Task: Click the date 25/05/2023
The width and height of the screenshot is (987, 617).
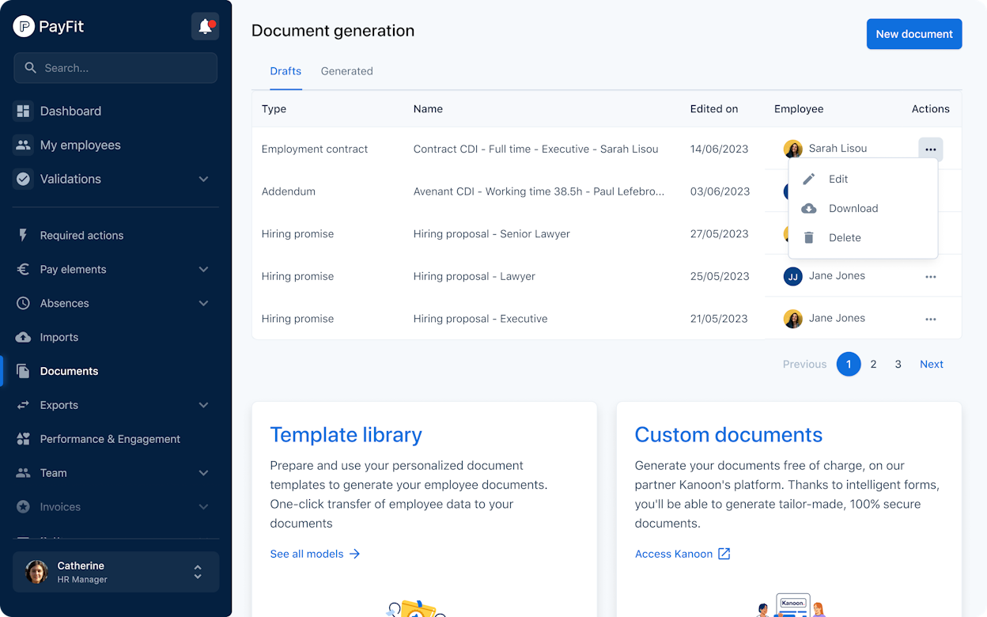Action: point(719,276)
